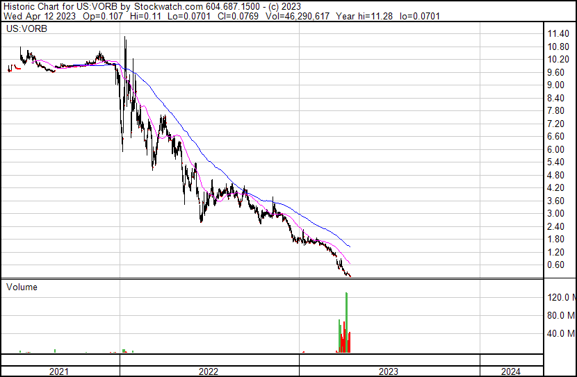Select the 40.0 M volume axis label
The height and width of the screenshot is (377, 577).
(561, 333)
